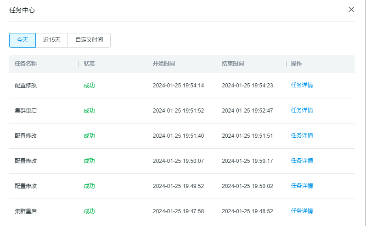Open 任务详情 for the 19:54:14 配置修改 task
The width and height of the screenshot is (366, 226).
pos(302,85)
